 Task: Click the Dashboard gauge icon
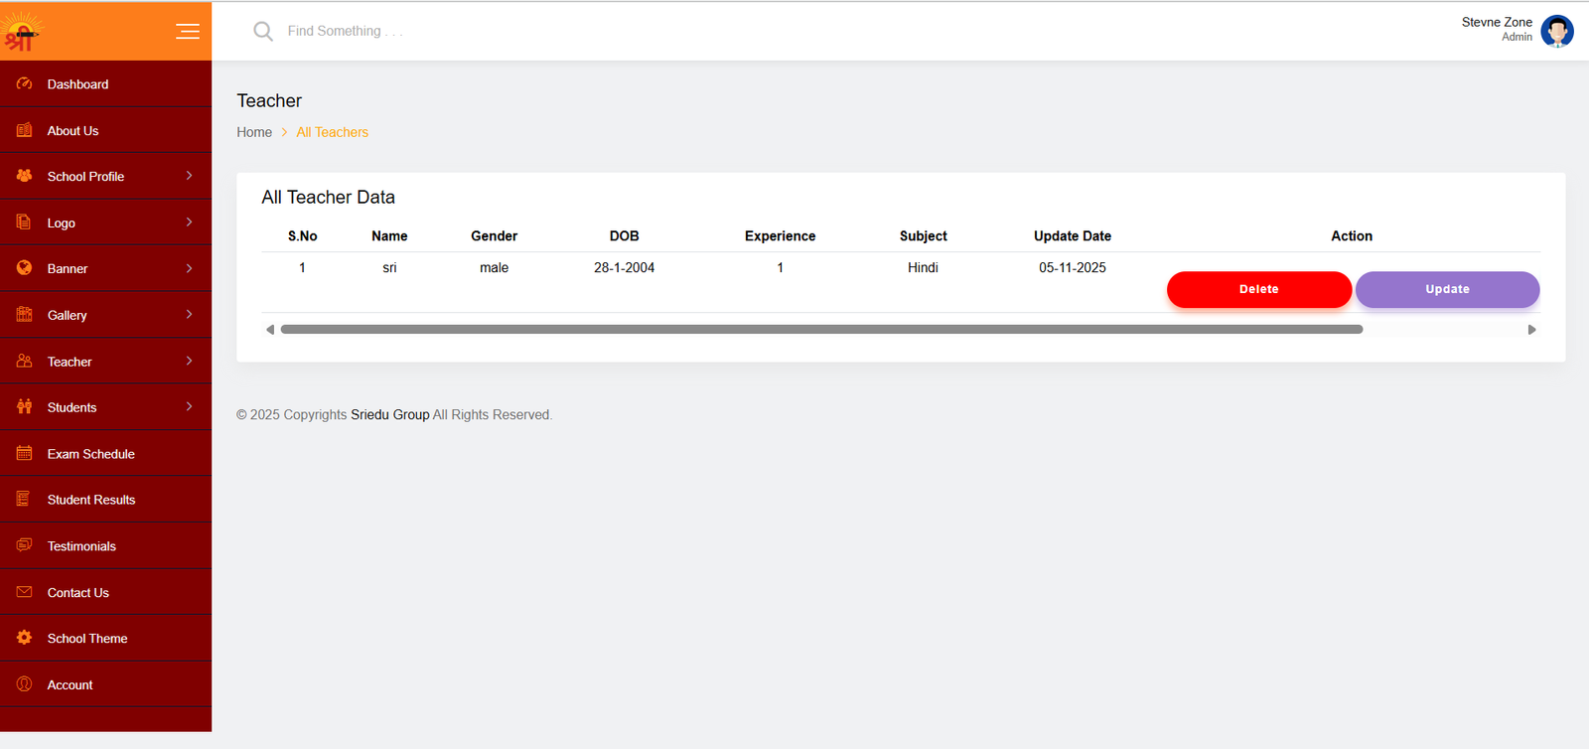coord(25,83)
